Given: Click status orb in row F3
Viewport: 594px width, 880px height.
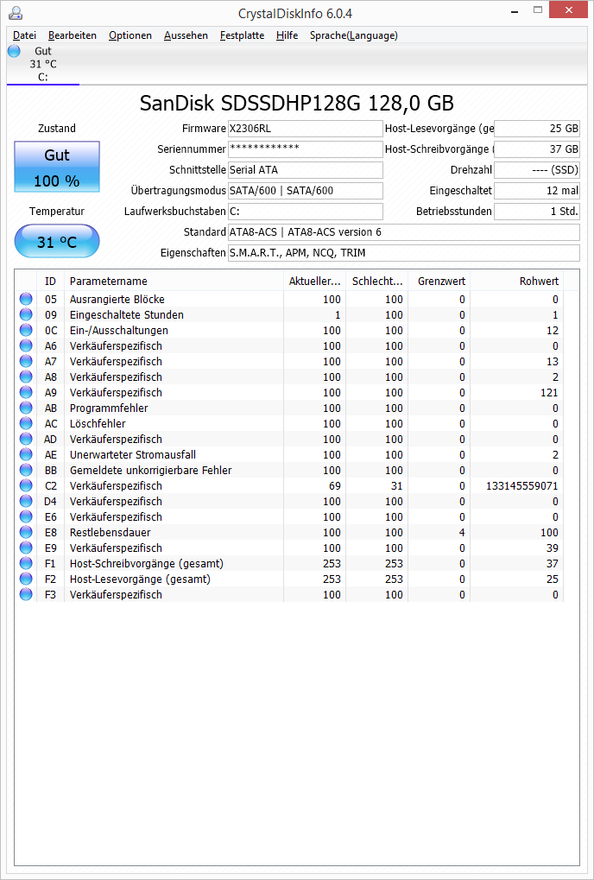Looking at the screenshot, I should (x=26, y=594).
